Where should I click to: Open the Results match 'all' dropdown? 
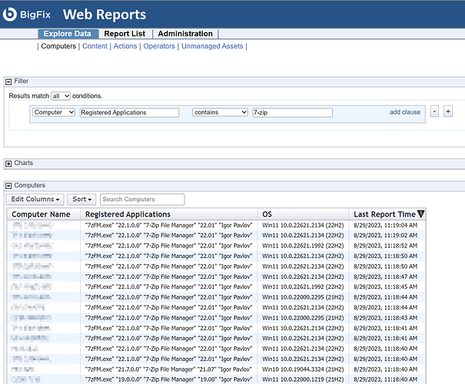click(x=61, y=96)
